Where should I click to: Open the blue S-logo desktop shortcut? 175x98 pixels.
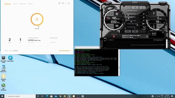point(10,59)
